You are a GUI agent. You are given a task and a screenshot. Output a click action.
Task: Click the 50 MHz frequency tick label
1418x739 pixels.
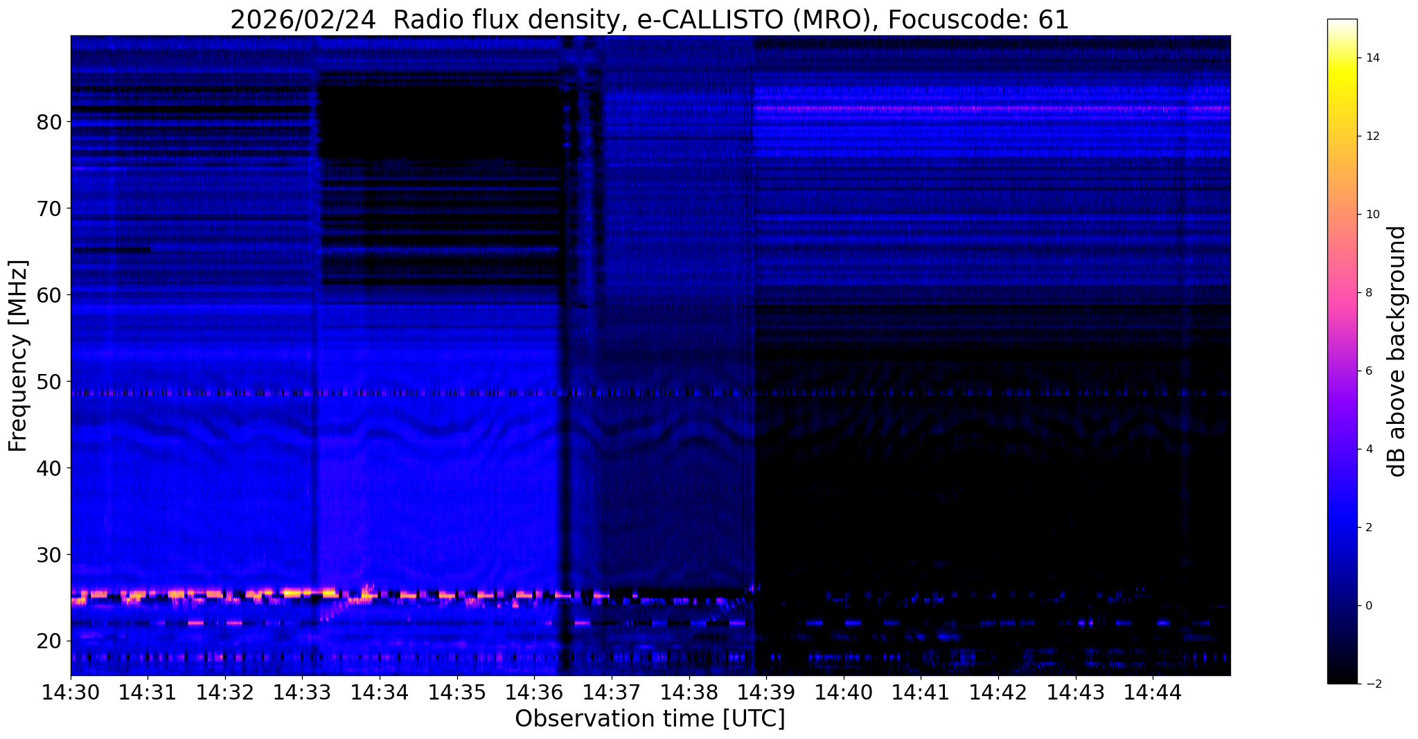pyautogui.click(x=48, y=382)
